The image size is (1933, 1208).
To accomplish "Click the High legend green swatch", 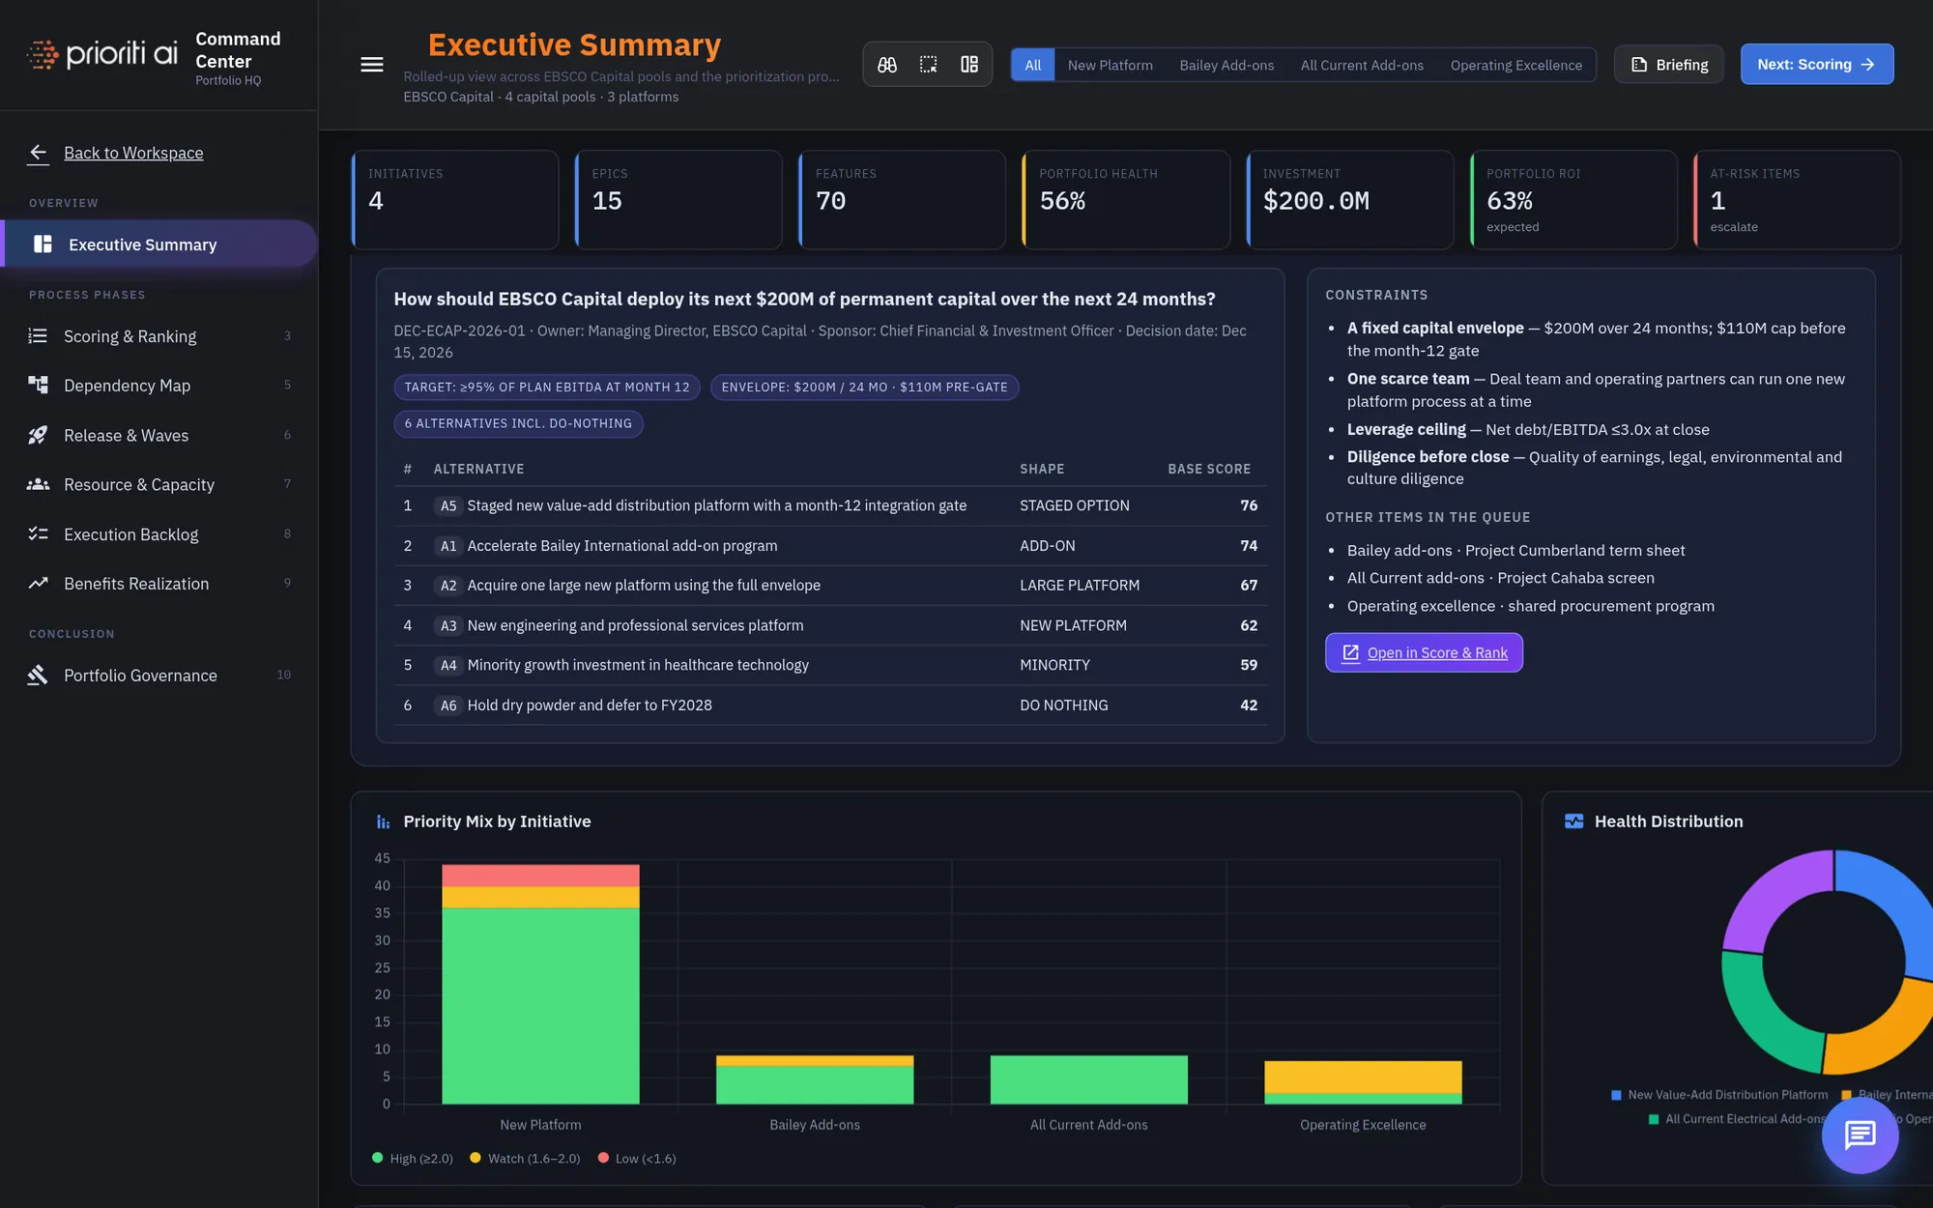I will [x=377, y=1158].
